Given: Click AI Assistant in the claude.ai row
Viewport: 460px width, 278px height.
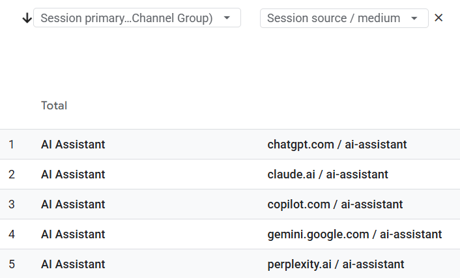Looking at the screenshot, I should (x=73, y=174).
